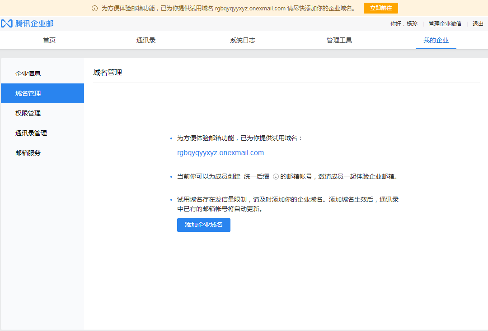This screenshot has height=331, width=488.
Task: Open the 首页 tab
Action: pos(49,40)
